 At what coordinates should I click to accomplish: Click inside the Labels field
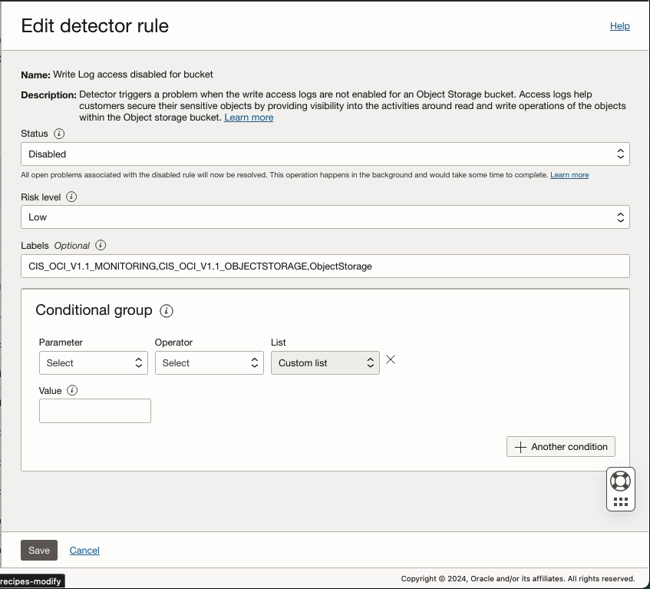(x=325, y=266)
